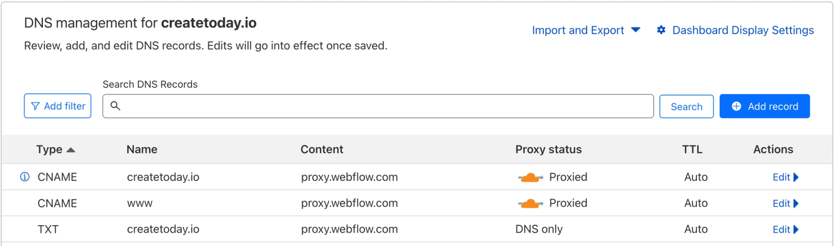This screenshot has height=246, width=834.
Task: Expand Edit for the TXT record
Action: (x=785, y=230)
